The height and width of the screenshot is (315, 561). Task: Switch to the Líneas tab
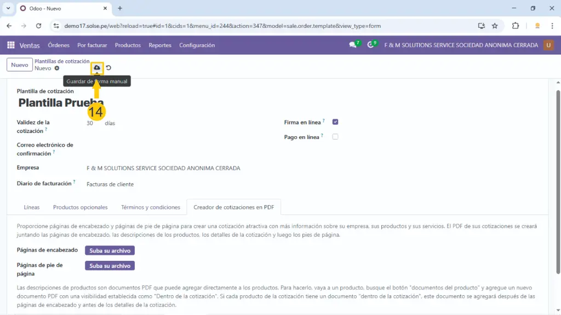32,208
